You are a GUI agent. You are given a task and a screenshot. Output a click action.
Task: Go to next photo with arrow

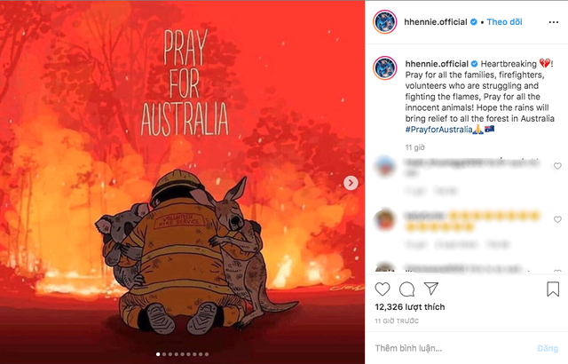coord(351,183)
